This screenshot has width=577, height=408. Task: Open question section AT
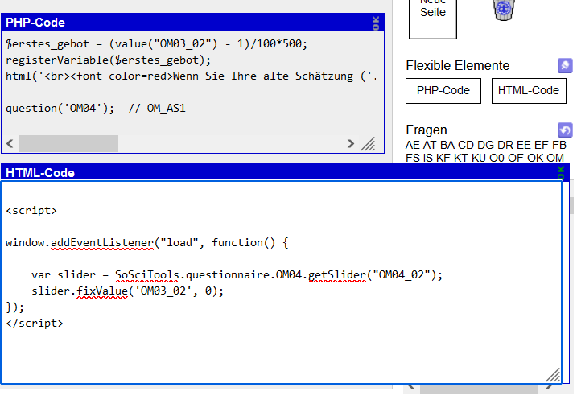click(430, 145)
